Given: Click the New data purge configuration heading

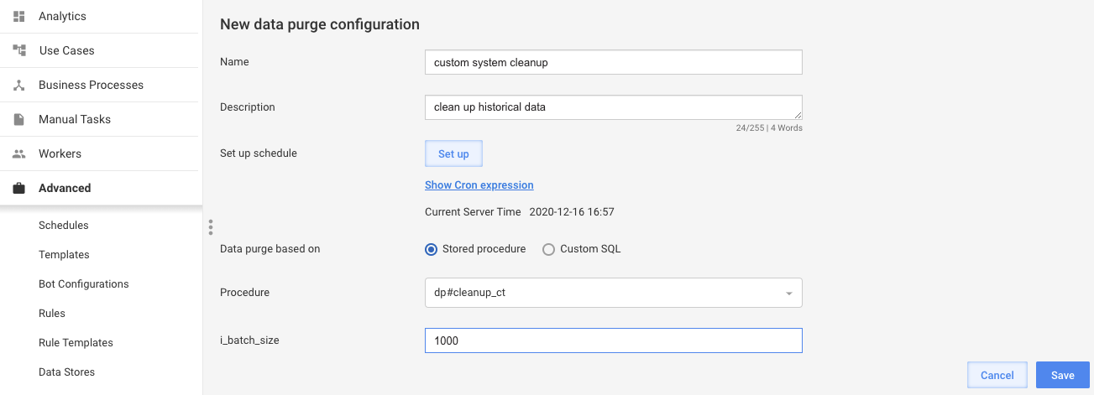Looking at the screenshot, I should 320,24.
